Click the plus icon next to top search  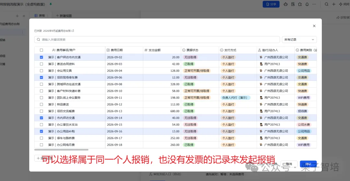pyautogui.click(x=334, y=4)
